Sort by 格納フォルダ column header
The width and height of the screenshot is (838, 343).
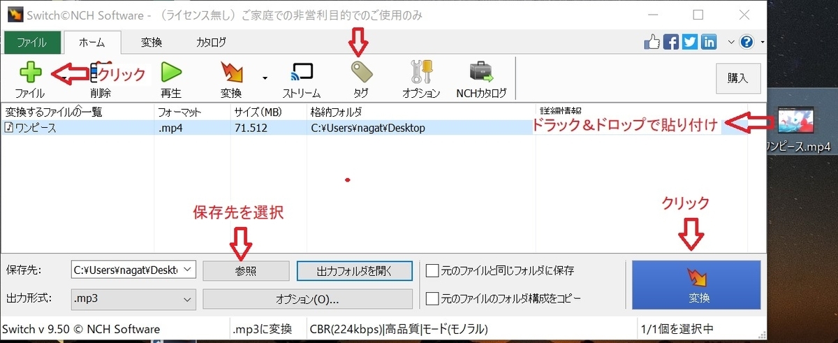(420, 110)
